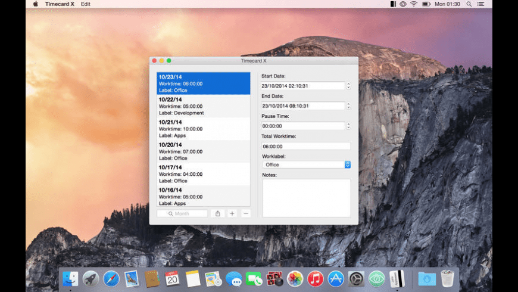Select the 10/23/14 Office entry
Screen dimensions: 518x292
(204, 83)
